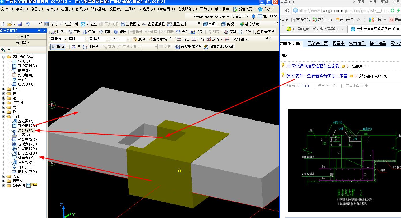Open the 云应用(Y) menu
Viewport: 401px width, 218px height.
147,9
